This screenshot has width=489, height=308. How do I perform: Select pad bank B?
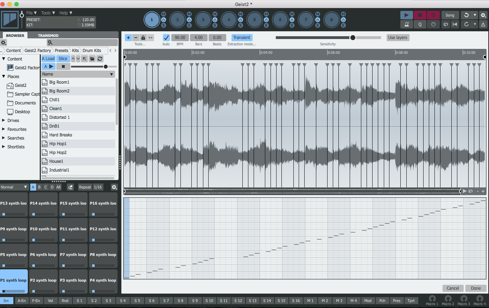[39, 187]
